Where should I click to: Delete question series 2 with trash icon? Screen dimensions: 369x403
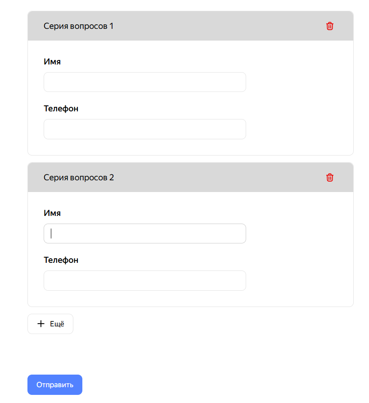pos(330,178)
